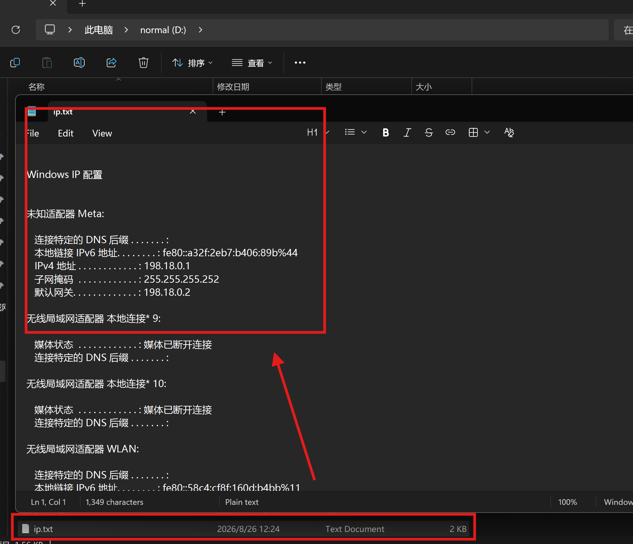Screen dimensions: 633x544
Task: Click the fe80::a32f:2eb7:b406:89b%44 IPv6 line
Action: (166, 253)
